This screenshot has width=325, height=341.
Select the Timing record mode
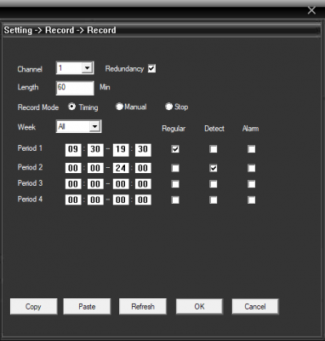pos(72,107)
